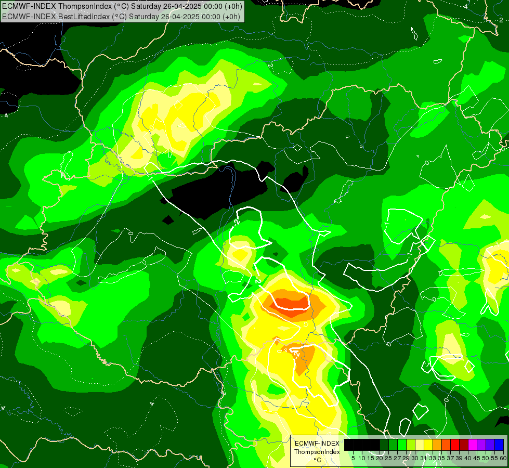Select the orange 33–35 legend swatch
Screen dimensions: 509x468
pos(437,445)
